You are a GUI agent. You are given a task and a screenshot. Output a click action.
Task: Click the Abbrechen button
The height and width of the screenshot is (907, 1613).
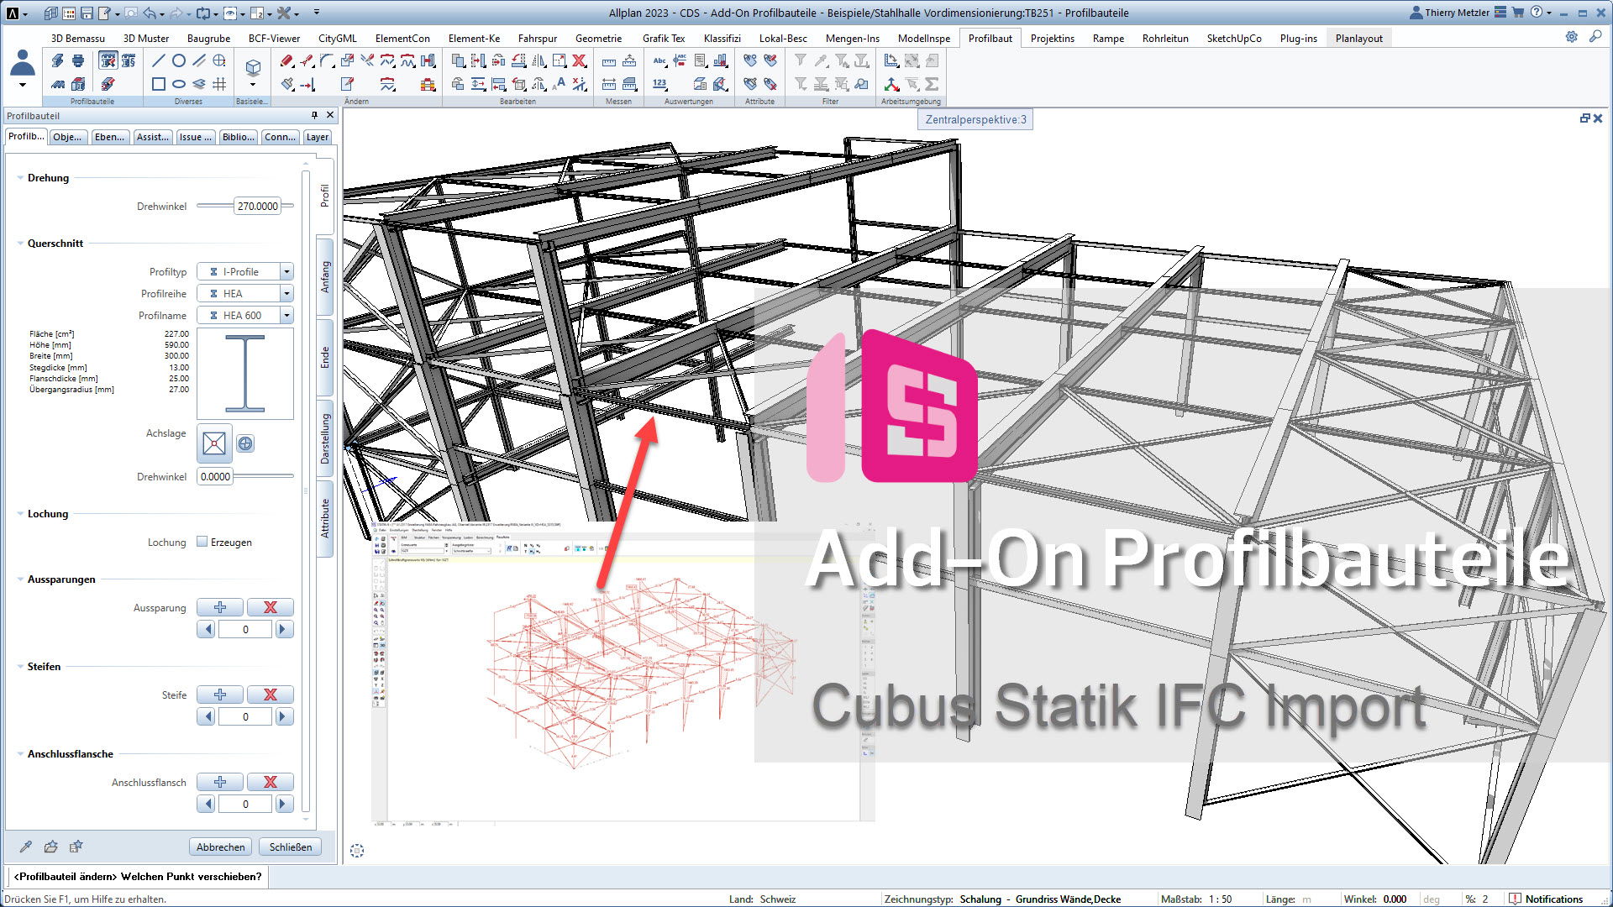[x=220, y=847]
